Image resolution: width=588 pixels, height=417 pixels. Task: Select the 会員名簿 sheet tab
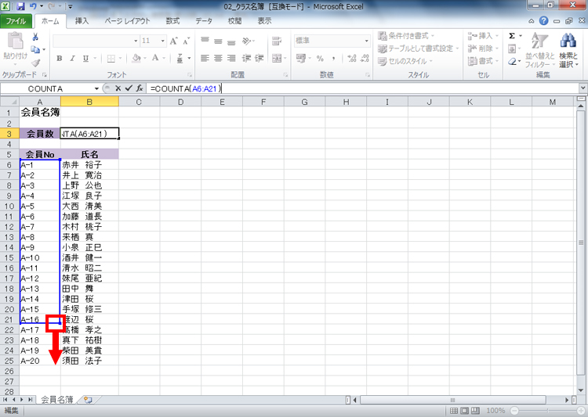[x=56, y=400]
